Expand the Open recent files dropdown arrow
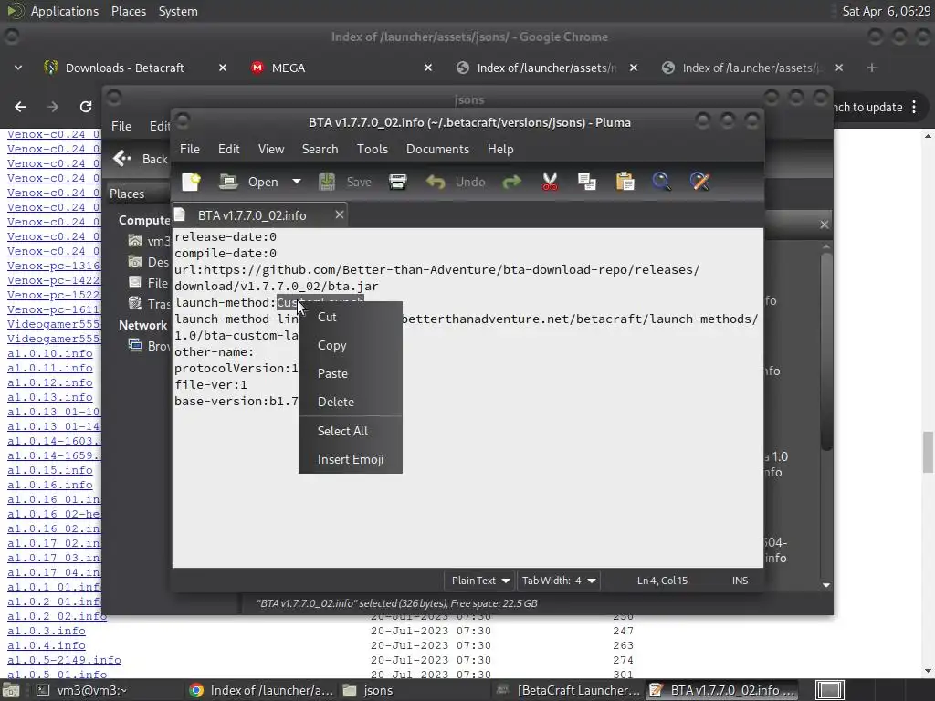935x701 pixels. (297, 182)
